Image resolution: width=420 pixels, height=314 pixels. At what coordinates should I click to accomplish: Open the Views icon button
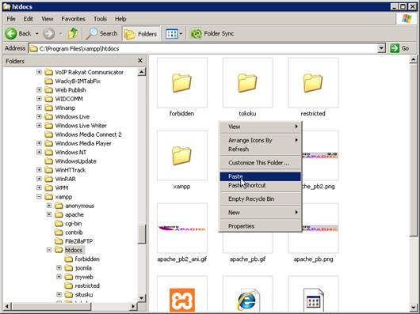coord(172,34)
